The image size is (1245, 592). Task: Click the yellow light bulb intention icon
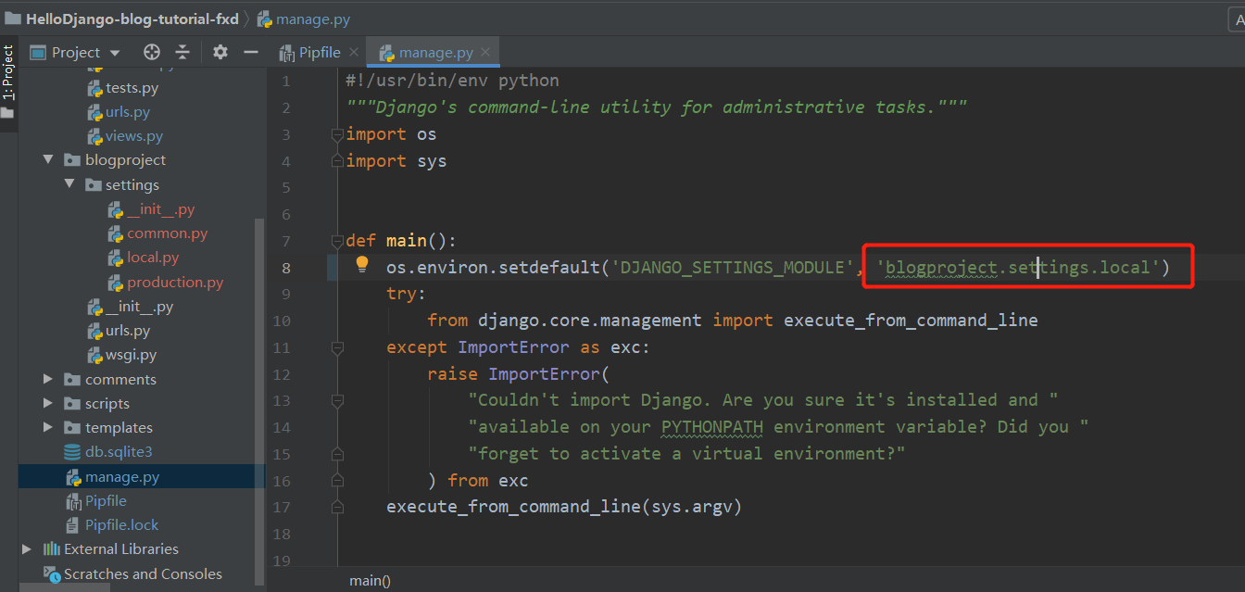tap(363, 267)
